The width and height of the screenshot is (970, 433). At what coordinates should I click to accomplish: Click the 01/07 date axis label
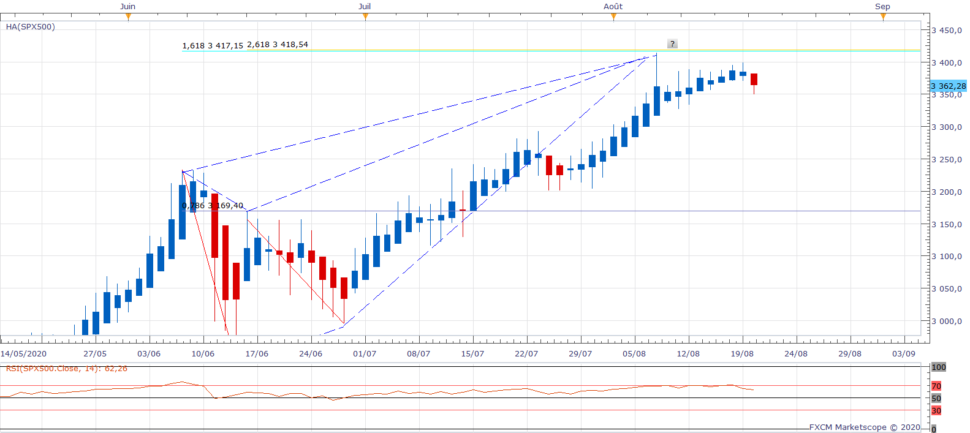365,353
